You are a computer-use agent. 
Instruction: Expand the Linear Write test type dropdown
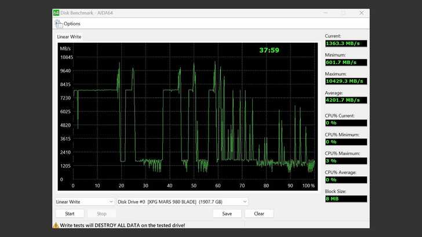pyautogui.click(x=85, y=202)
